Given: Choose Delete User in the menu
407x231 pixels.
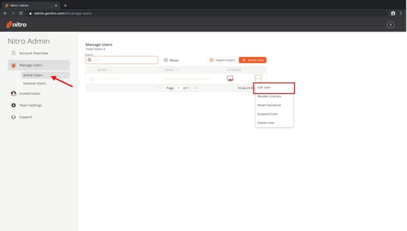Looking at the screenshot, I should pos(274,123).
